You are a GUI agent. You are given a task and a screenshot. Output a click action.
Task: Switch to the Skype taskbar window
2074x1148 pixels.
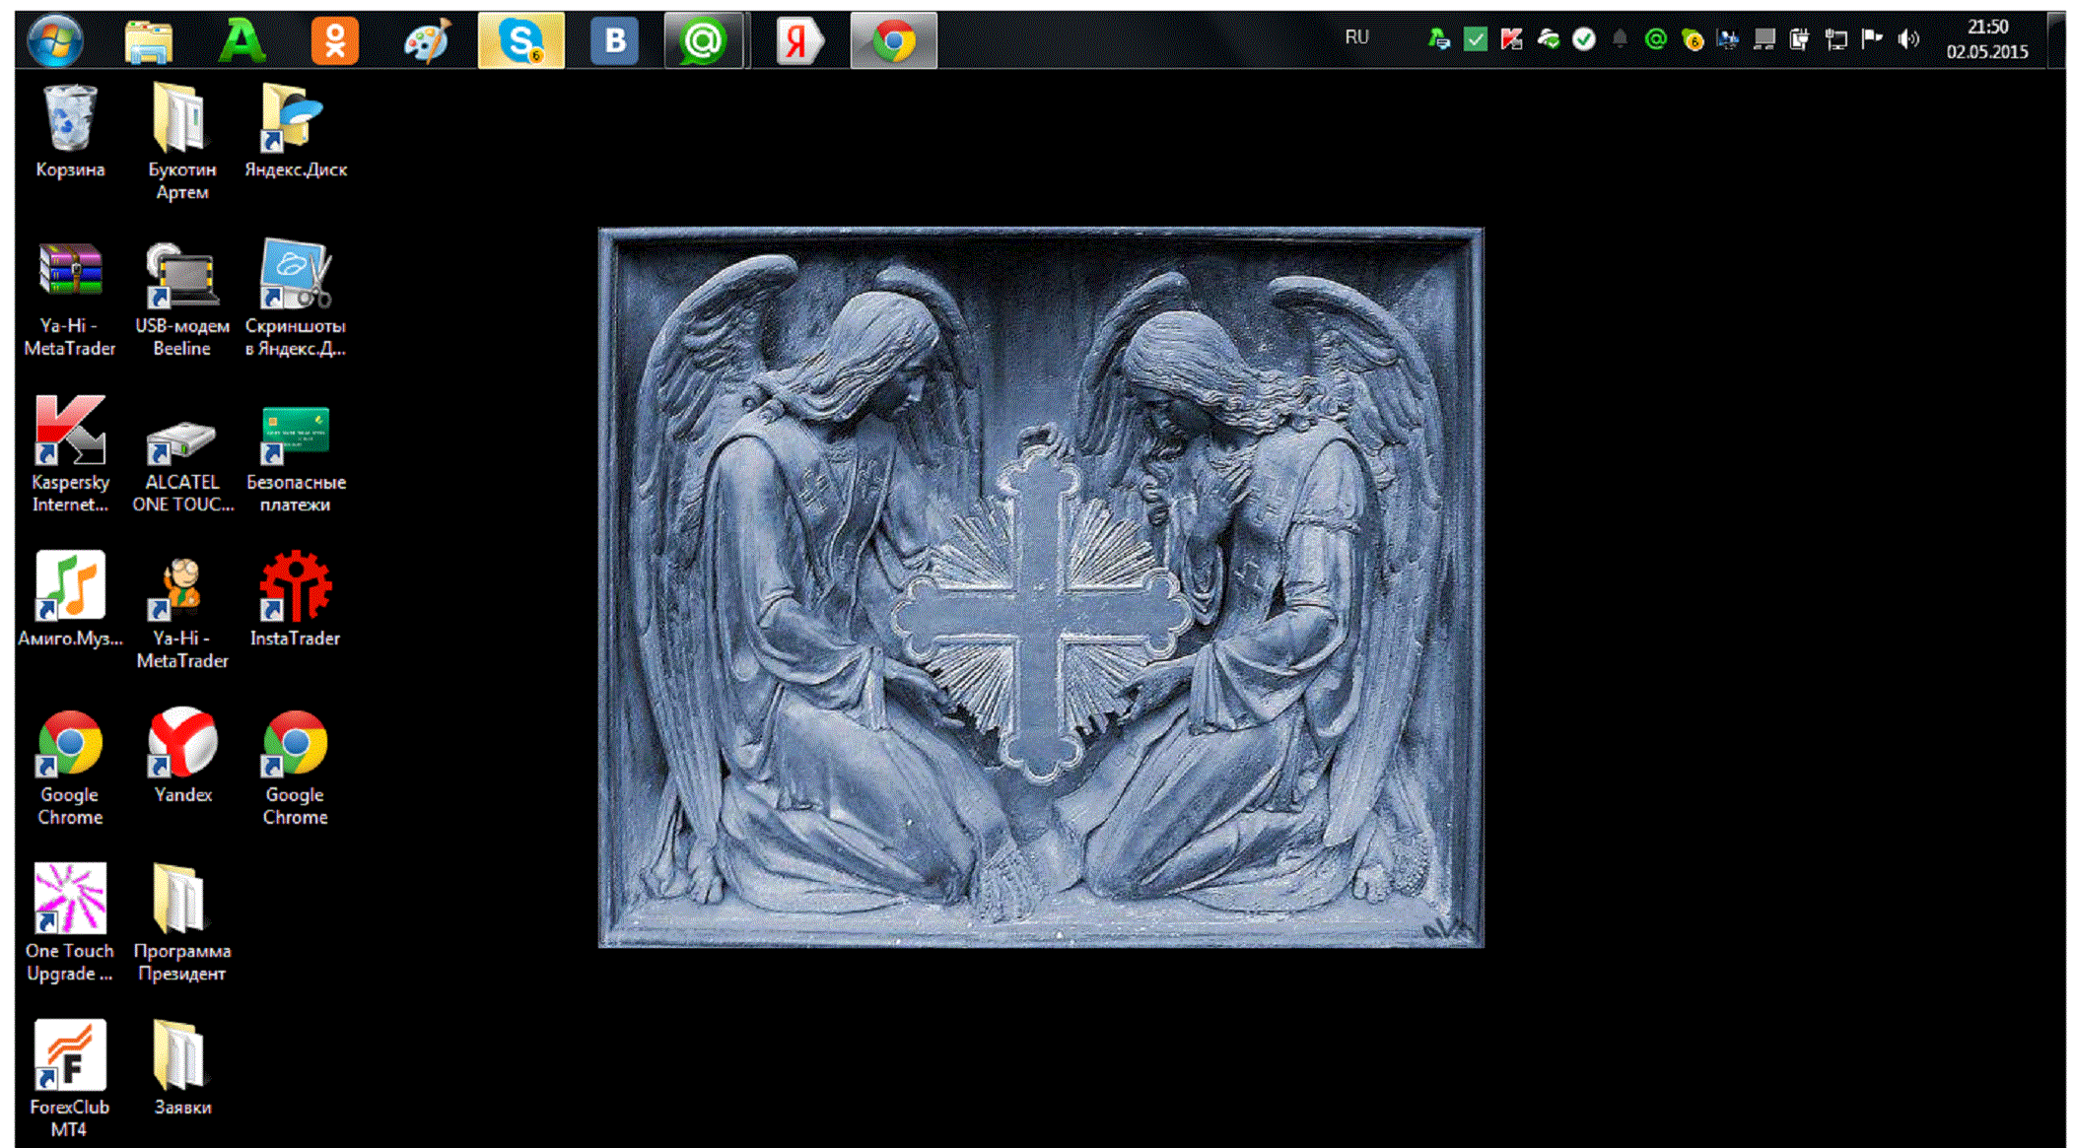coord(521,40)
